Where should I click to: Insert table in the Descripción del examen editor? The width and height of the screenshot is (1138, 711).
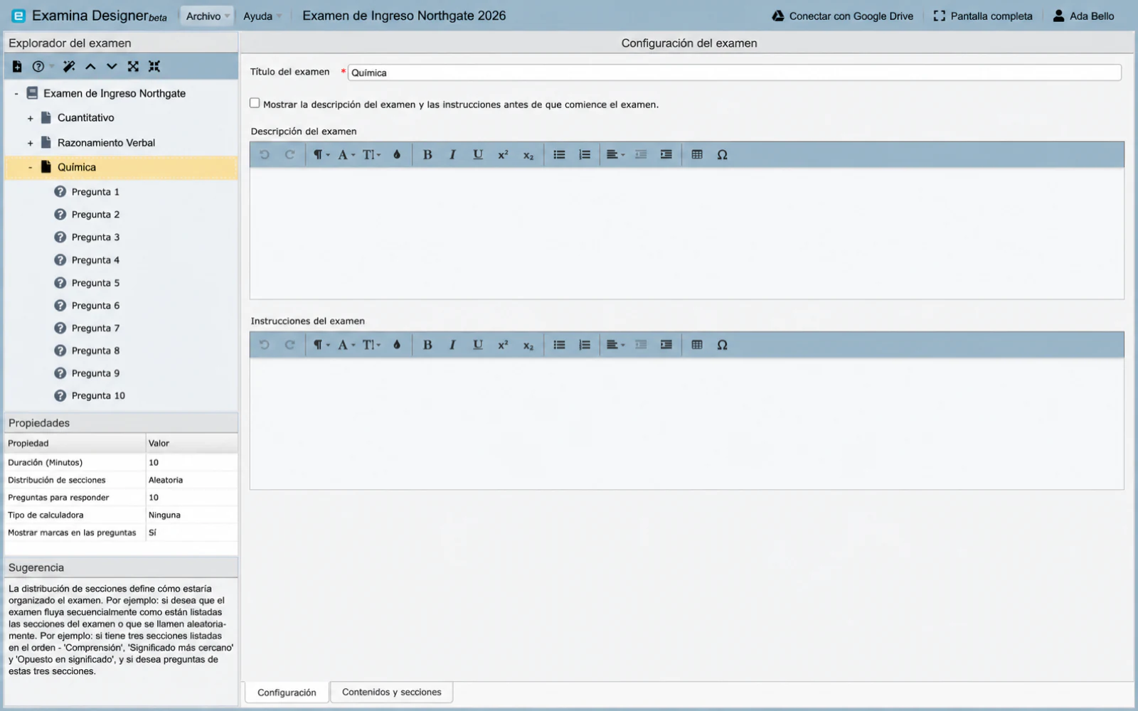click(x=697, y=154)
